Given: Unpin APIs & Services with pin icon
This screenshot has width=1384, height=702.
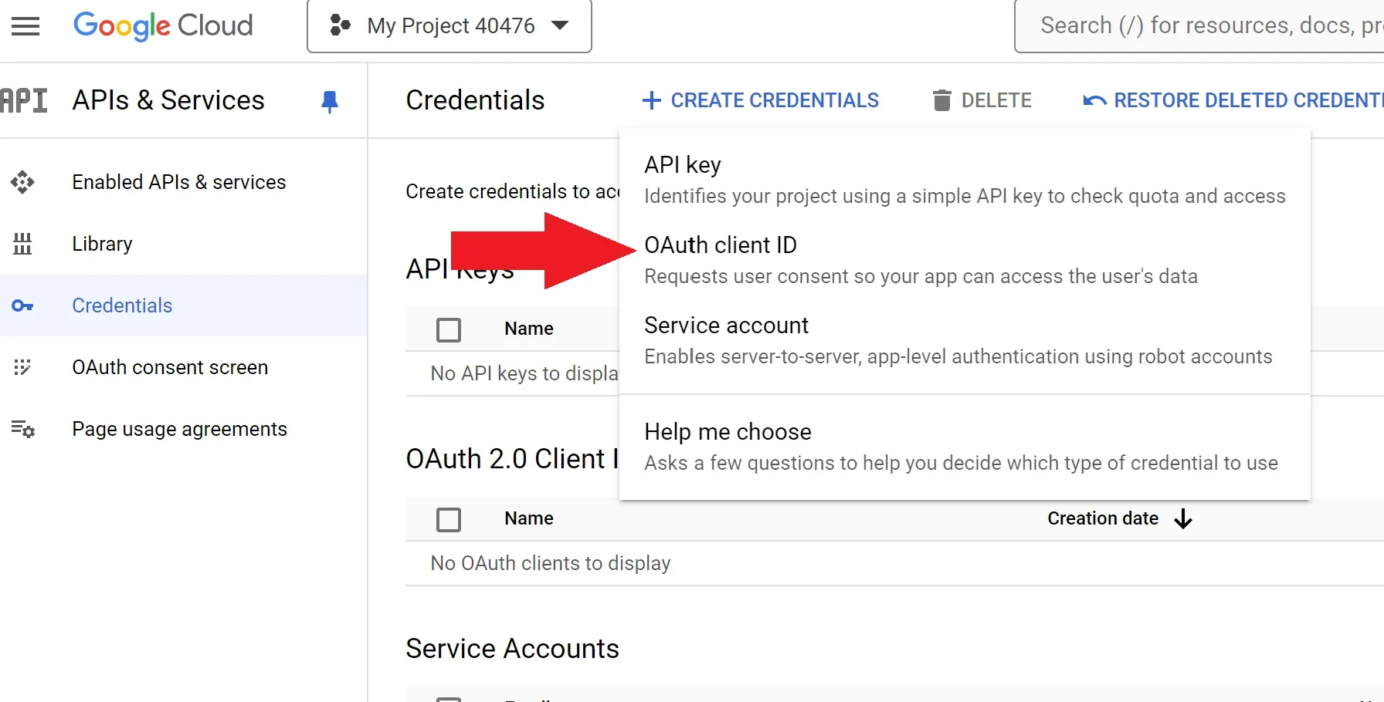Looking at the screenshot, I should click(x=330, y=101).
